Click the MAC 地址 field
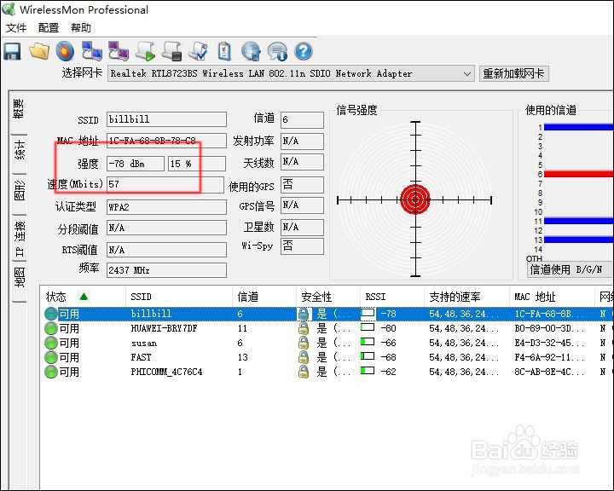The height and width of the screenshot is (491, 614). (166, 141)
